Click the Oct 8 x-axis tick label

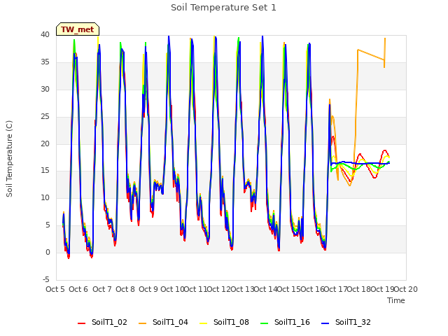click(x=125, y=289)
